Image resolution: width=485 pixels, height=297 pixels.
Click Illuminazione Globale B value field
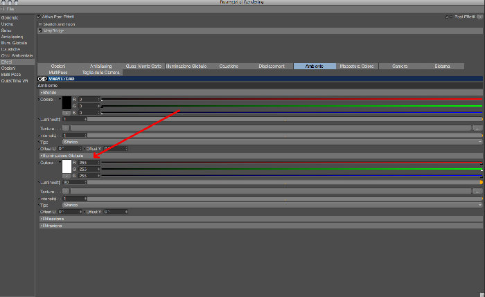[89, 176]
